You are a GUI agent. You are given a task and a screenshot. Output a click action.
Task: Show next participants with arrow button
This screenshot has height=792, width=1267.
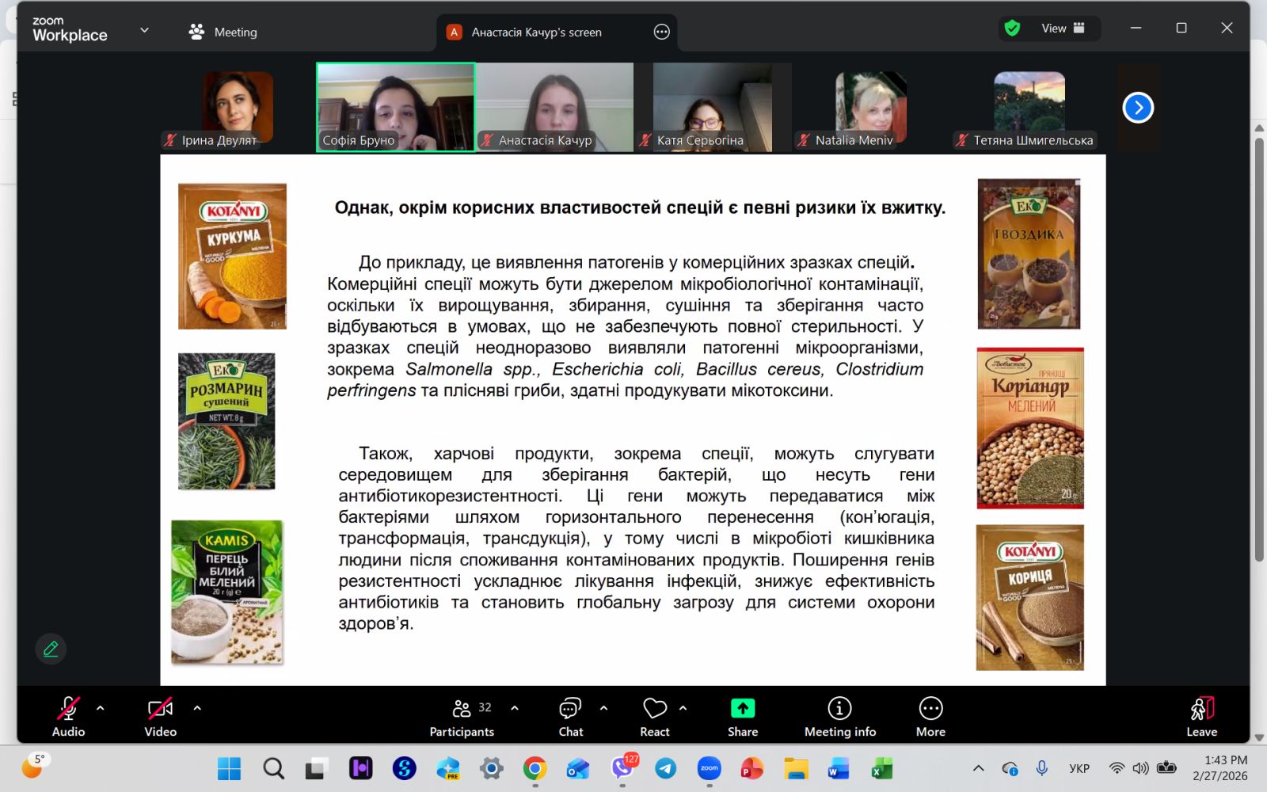click(1138, 107)
